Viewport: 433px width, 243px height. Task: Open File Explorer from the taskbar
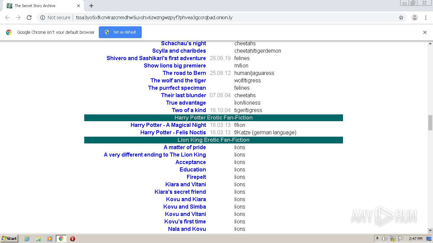point(38,239)
